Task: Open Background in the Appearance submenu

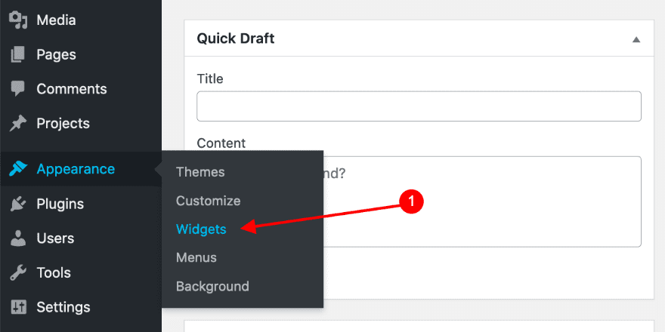Action: tap(212, 287)
